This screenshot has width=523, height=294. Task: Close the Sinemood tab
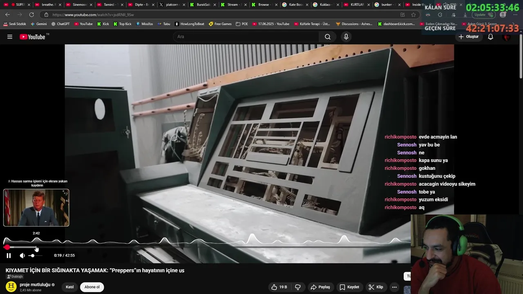pos(91,4)
